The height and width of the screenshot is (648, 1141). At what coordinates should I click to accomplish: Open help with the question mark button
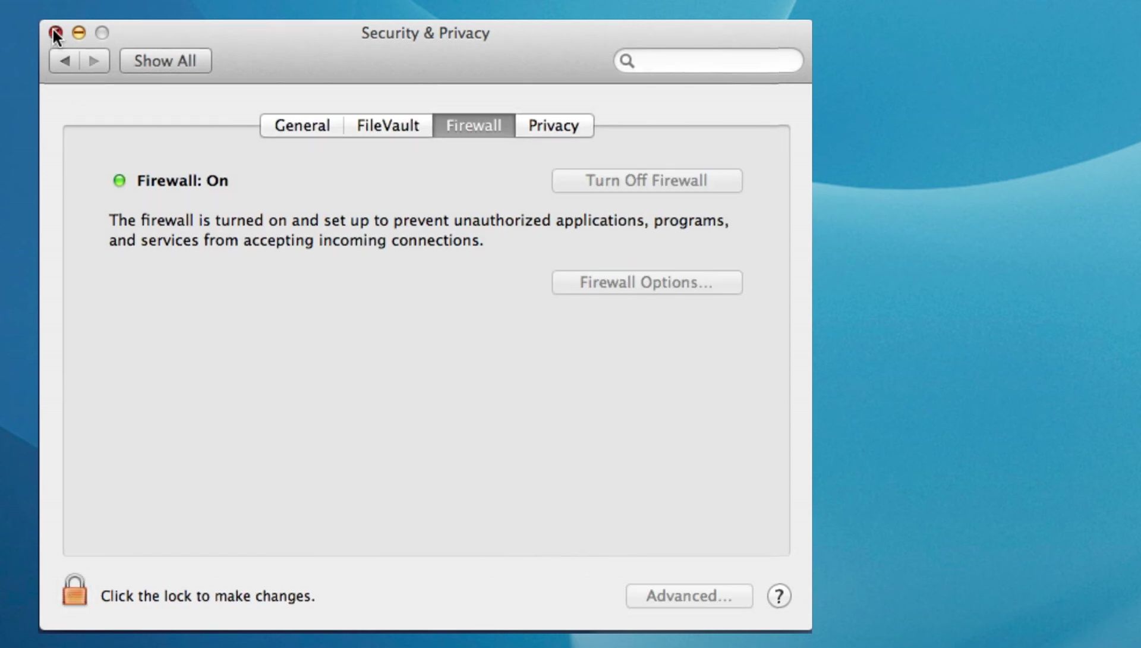coord(778,596)
